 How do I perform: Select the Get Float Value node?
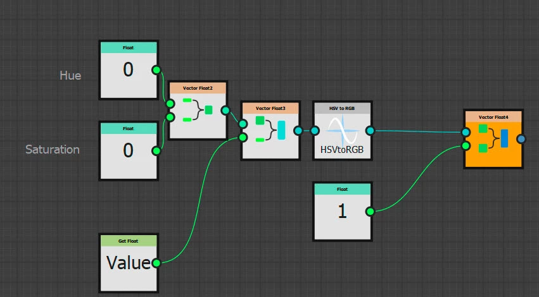[129, 263]
